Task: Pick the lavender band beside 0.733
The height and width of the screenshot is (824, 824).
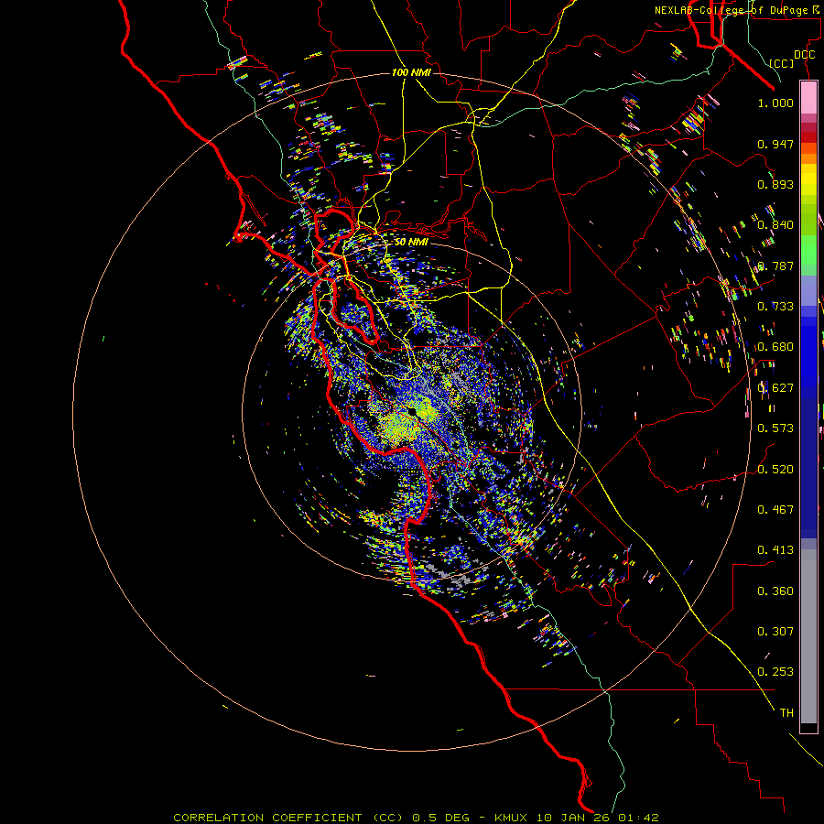Action: click(808, 290)
